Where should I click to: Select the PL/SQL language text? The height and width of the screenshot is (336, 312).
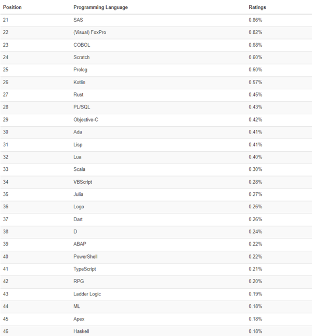[x=82, y=107]
